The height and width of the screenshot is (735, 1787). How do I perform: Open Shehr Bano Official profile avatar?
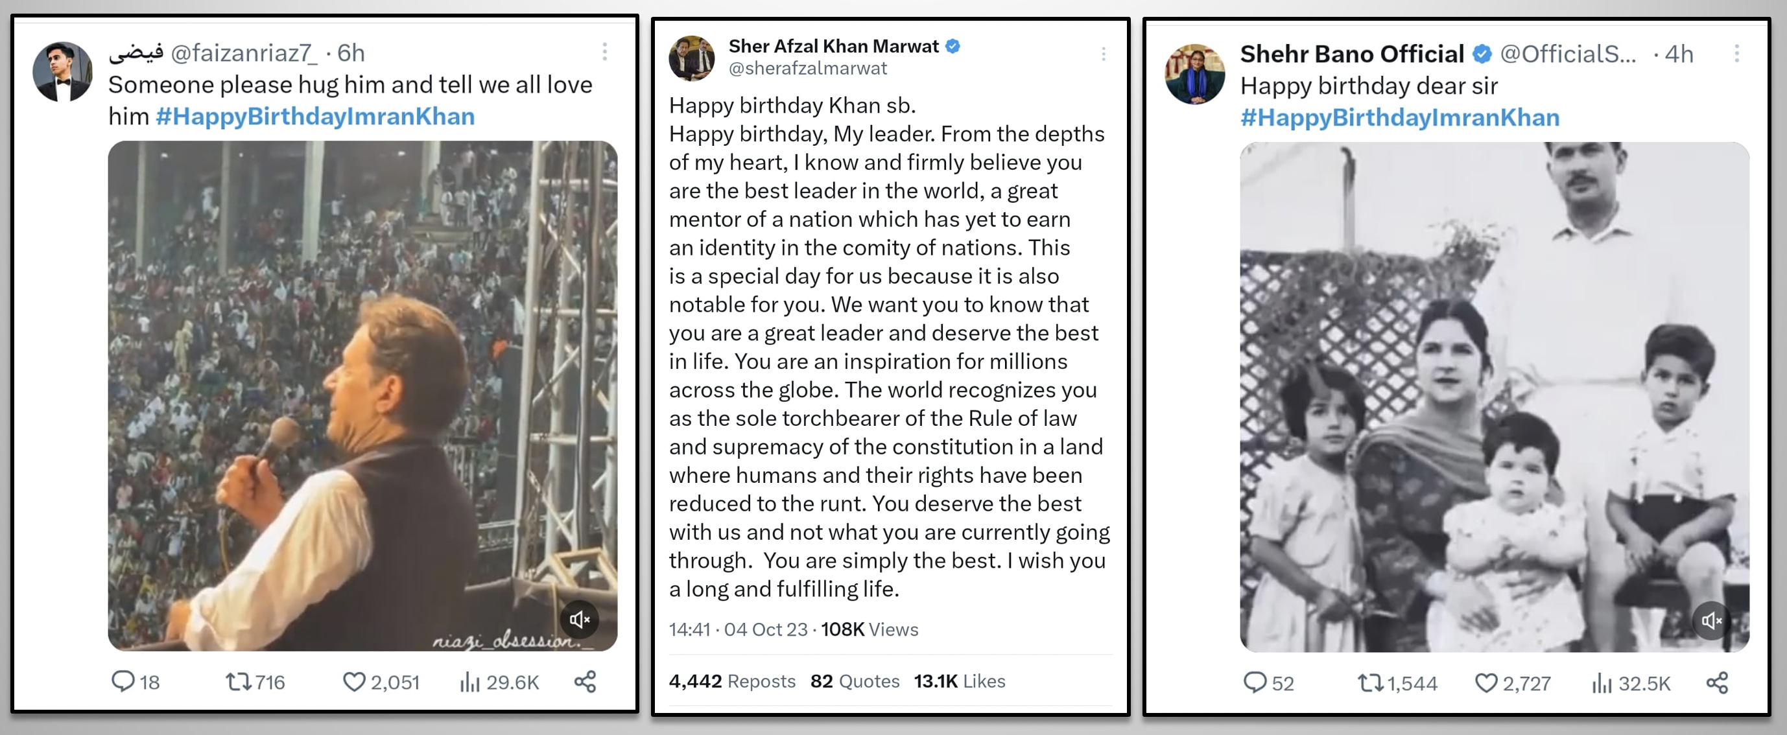tap(1194, 74)
